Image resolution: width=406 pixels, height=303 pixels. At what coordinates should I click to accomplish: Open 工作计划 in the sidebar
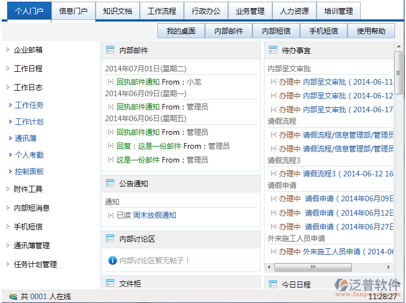click(x=29, y=122)
